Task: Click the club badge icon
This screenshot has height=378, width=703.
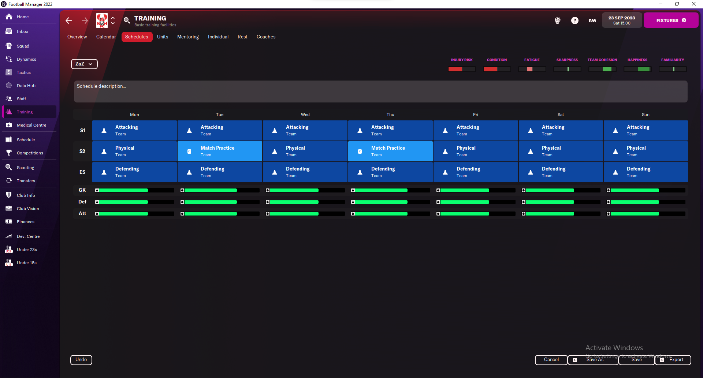Action: pos(102,20)
